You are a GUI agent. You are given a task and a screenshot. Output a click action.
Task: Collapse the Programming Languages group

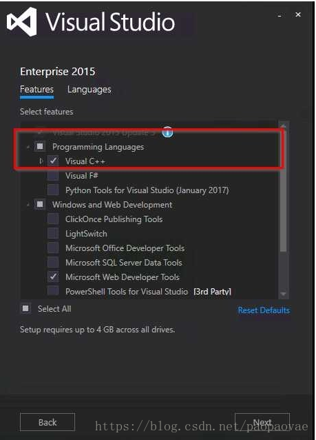(x=28, y=147)
